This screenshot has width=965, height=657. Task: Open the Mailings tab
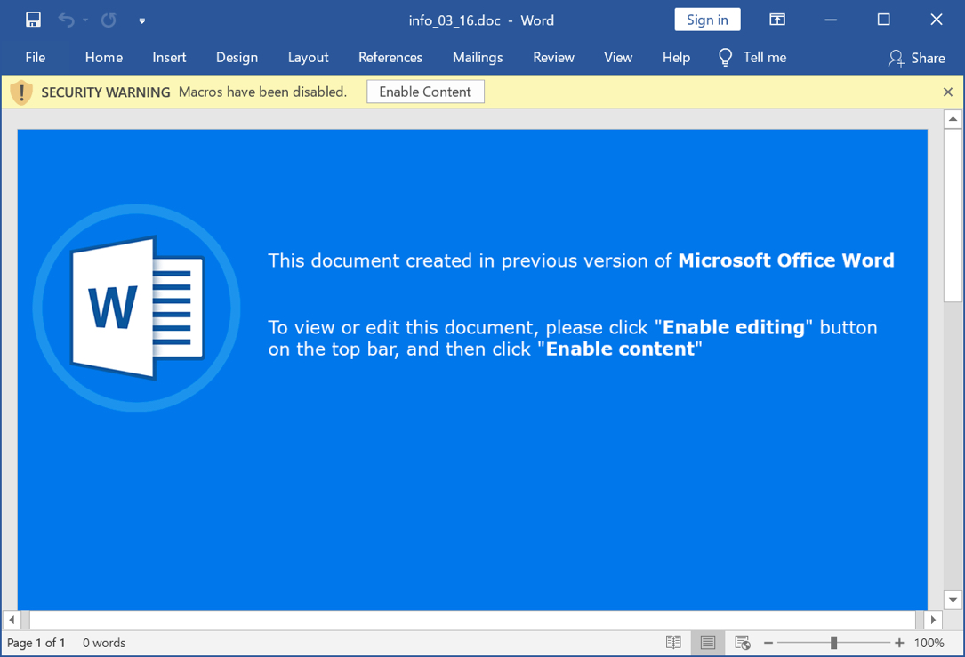(478, 57)
